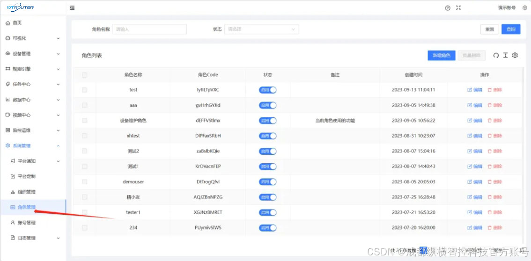Click the edit icon for role 测试2
The image size is (531, 261).
coord(469,151)
